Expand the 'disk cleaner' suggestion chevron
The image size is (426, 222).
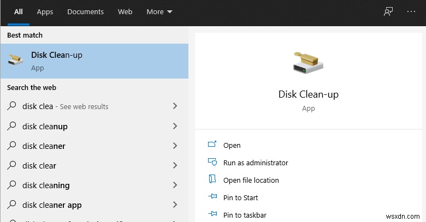175,146
